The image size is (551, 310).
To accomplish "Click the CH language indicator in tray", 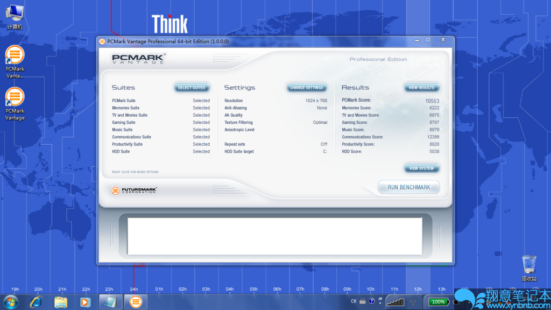I will click(354, 301).
